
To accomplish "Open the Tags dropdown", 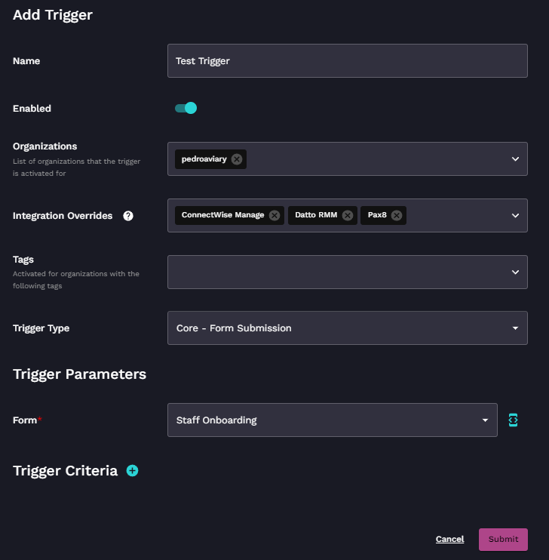I will (x=347, y=272).
